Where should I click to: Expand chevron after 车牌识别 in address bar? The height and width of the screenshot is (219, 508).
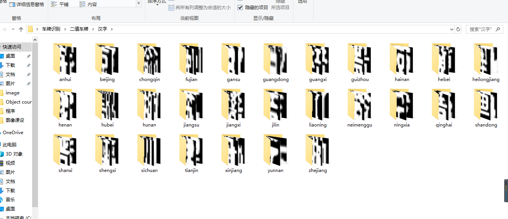point(65,29)
